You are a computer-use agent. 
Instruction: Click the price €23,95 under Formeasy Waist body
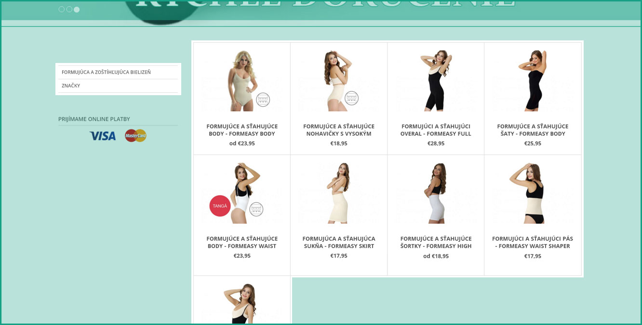point(242,256)
